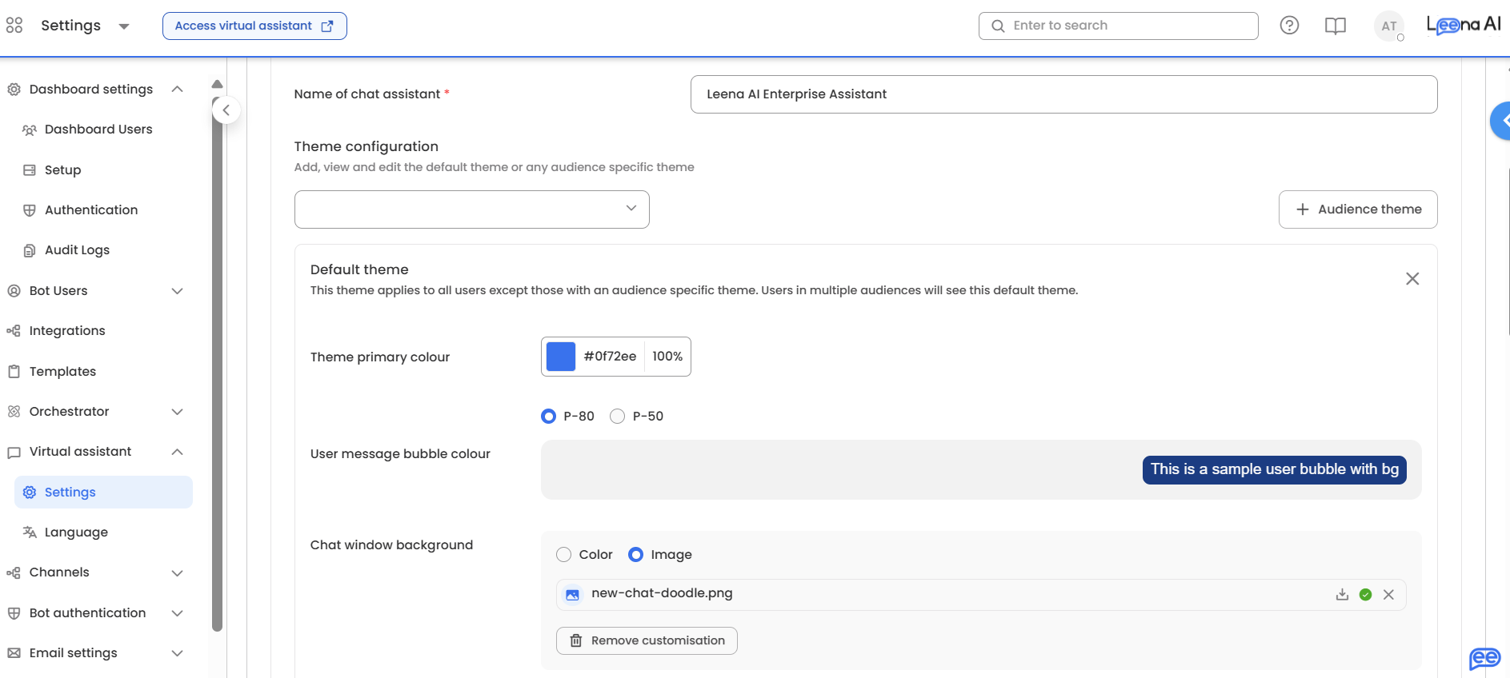Open Audit Logs in the sidebar
This screenshot has height=678, width=1510.
[x=77, y=250]
